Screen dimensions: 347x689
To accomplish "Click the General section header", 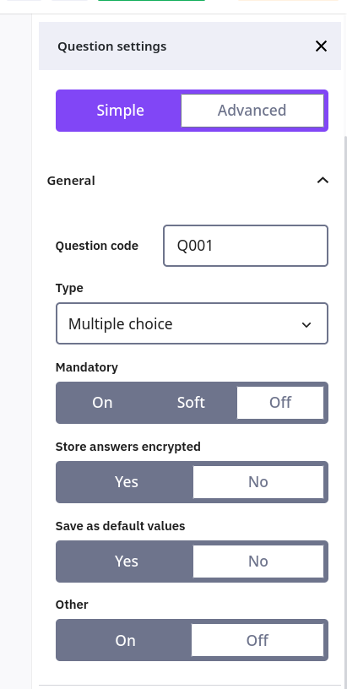I will pyautogui.click(x=188, y=181).
